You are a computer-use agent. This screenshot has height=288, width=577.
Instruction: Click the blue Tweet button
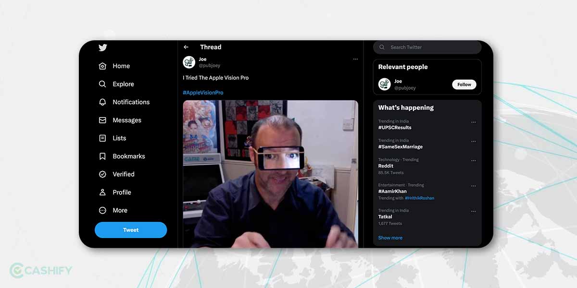pyautogui.click(x=131, y=230)
